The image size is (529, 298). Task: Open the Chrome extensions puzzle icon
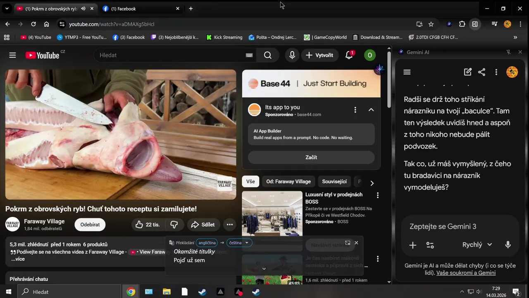coord(462,24)
